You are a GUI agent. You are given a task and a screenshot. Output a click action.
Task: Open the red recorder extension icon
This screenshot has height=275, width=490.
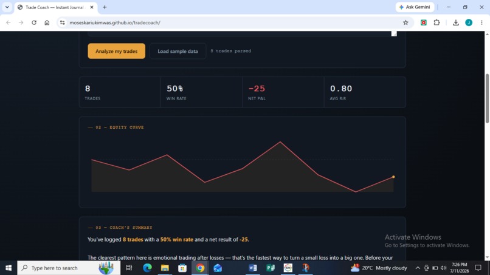point(424,22)
